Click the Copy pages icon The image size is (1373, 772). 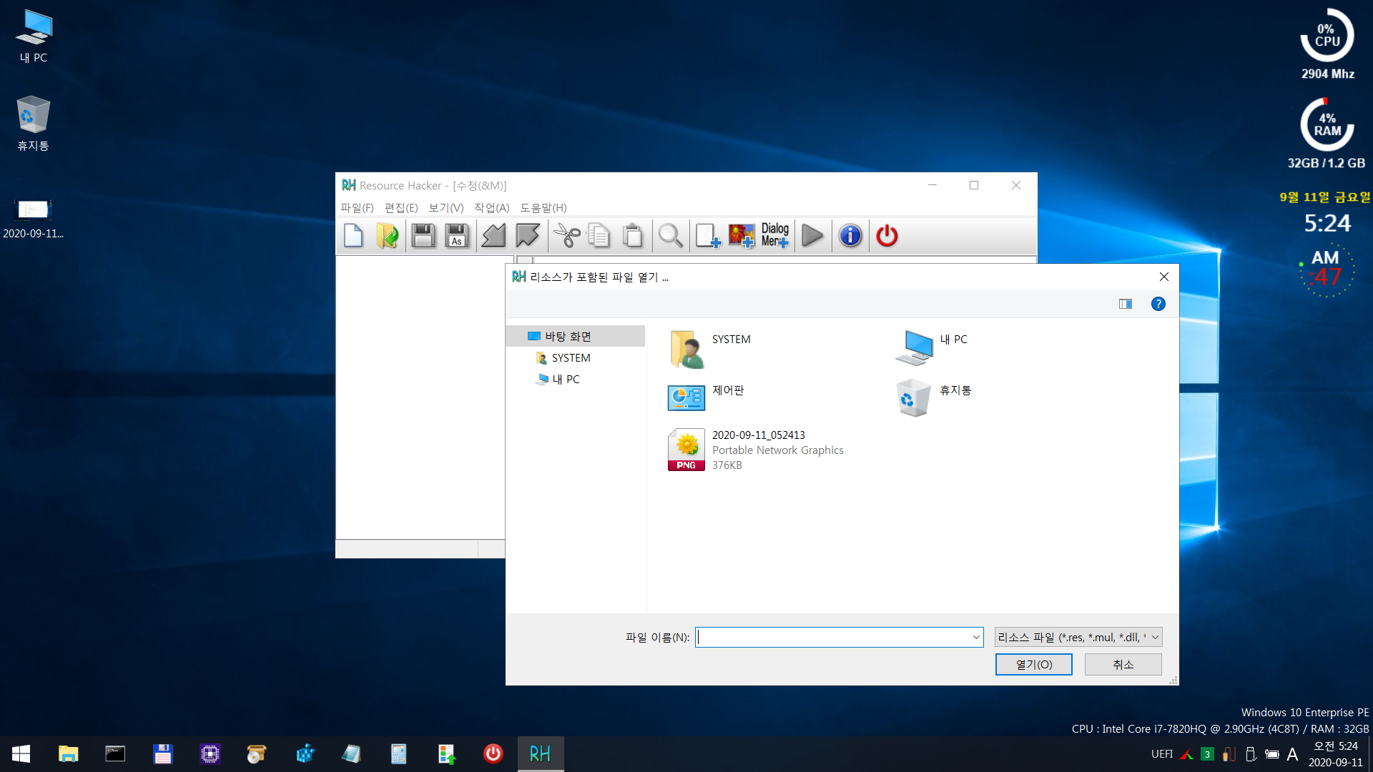599,236
